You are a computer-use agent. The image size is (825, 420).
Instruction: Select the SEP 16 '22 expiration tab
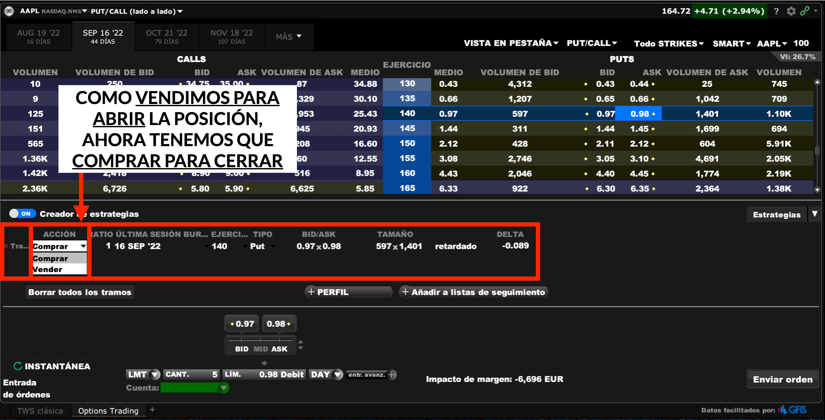tap(103, 37)
